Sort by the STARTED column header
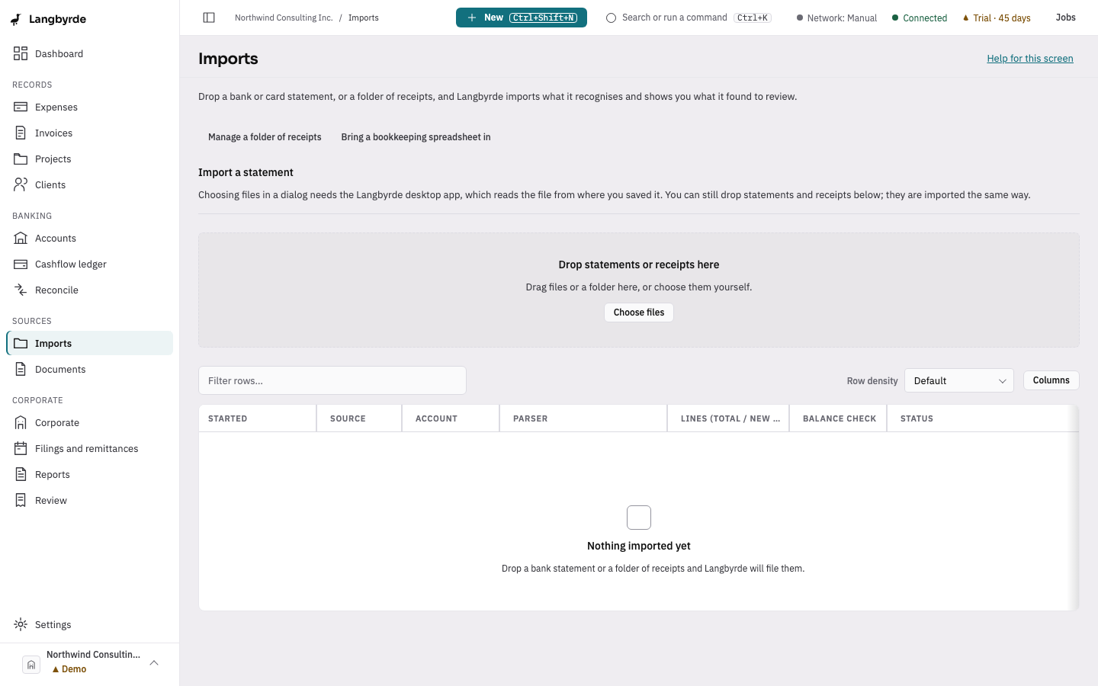 click(x=258, y=418)
